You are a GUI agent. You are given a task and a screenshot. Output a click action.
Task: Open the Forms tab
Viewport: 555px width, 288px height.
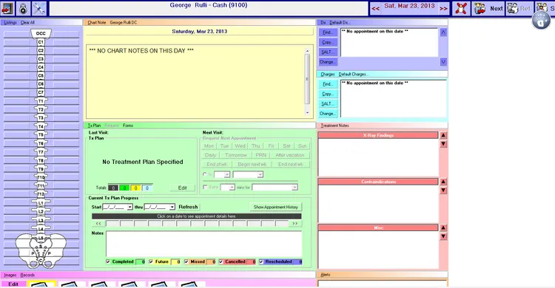[x=128, y=126]
